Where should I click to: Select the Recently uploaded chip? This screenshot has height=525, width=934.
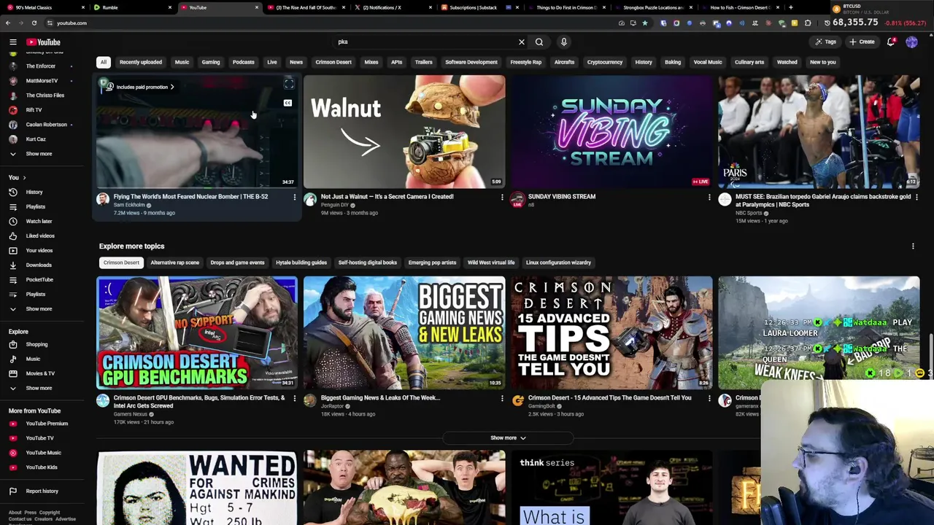point(141,62)
